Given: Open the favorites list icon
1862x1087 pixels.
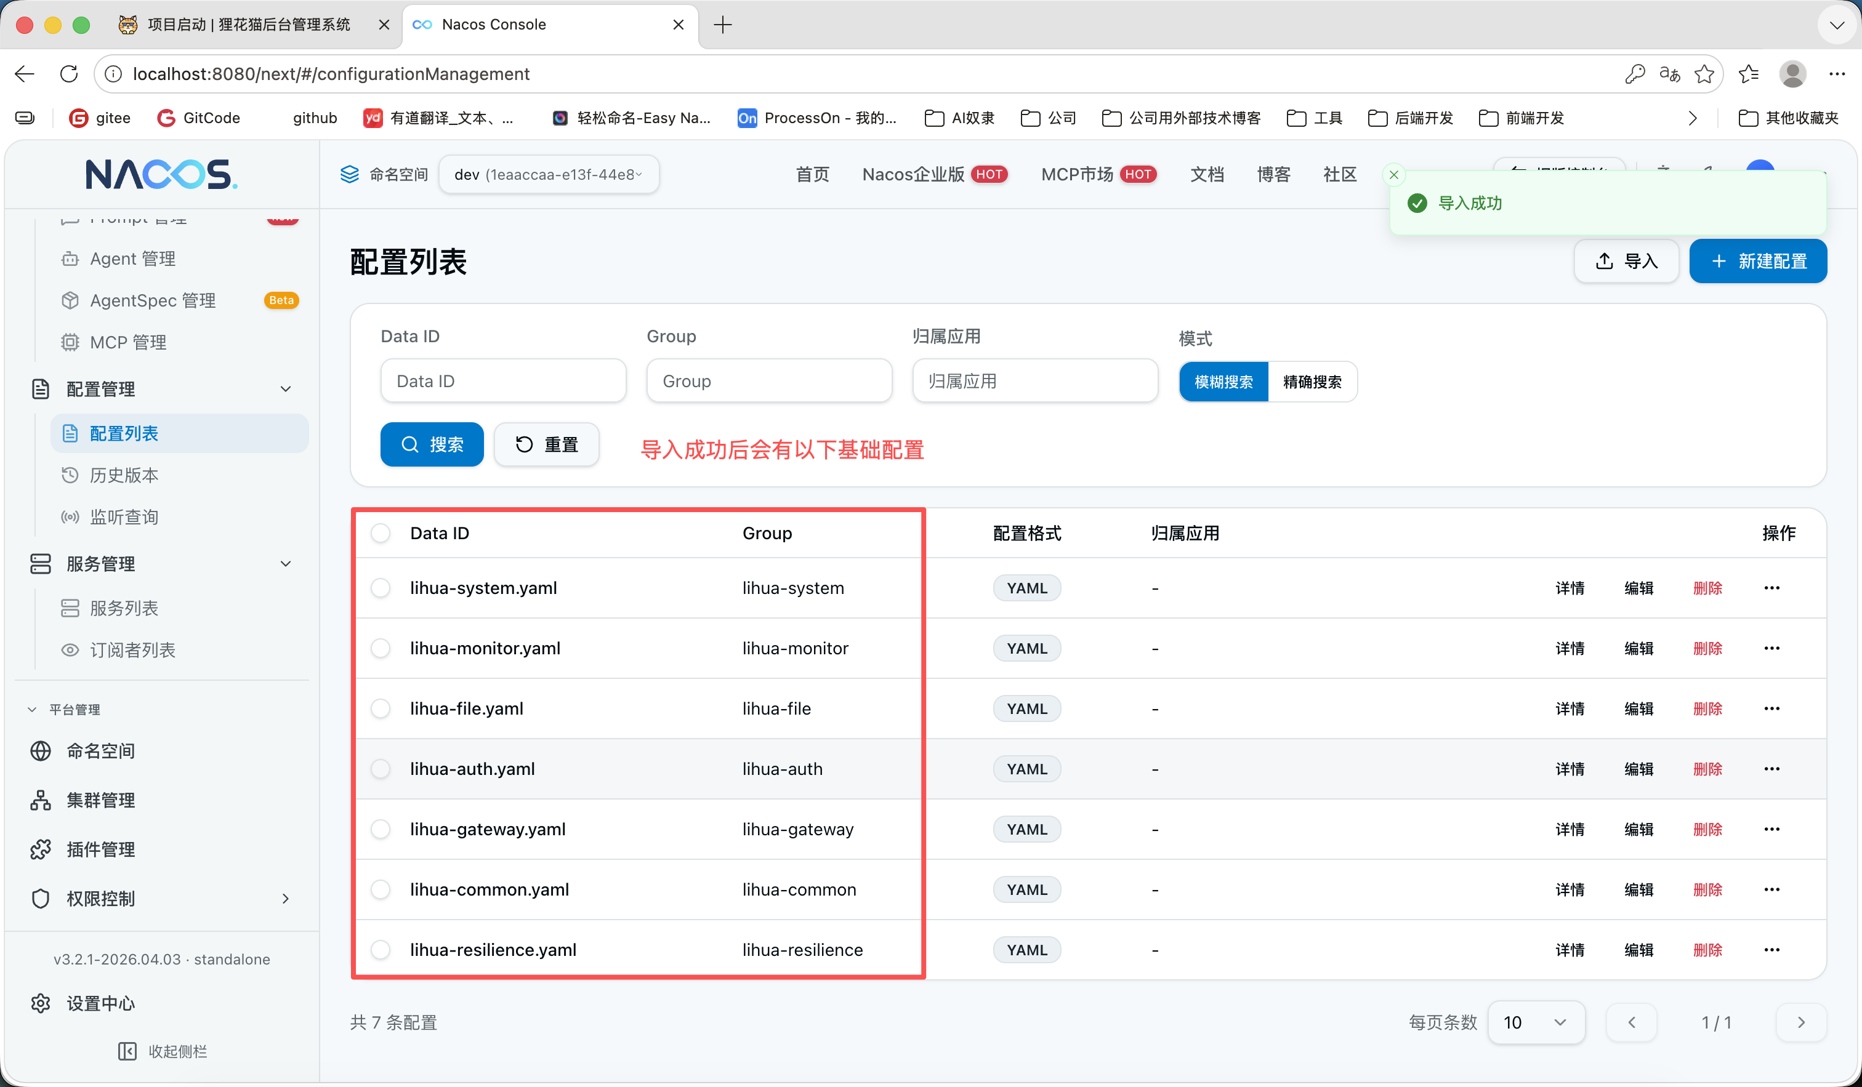Looking at the screenshot, I should pos(1749,74).
